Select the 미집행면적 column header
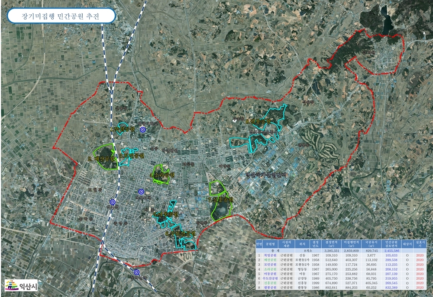433x297 pixels. [351, 244]
